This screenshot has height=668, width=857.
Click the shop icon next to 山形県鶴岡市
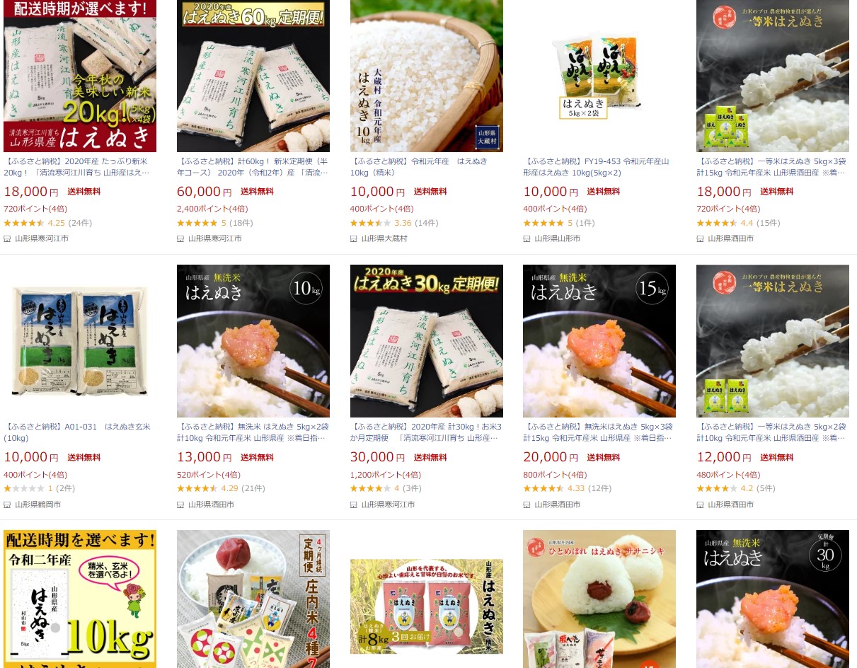coord(7,505)
